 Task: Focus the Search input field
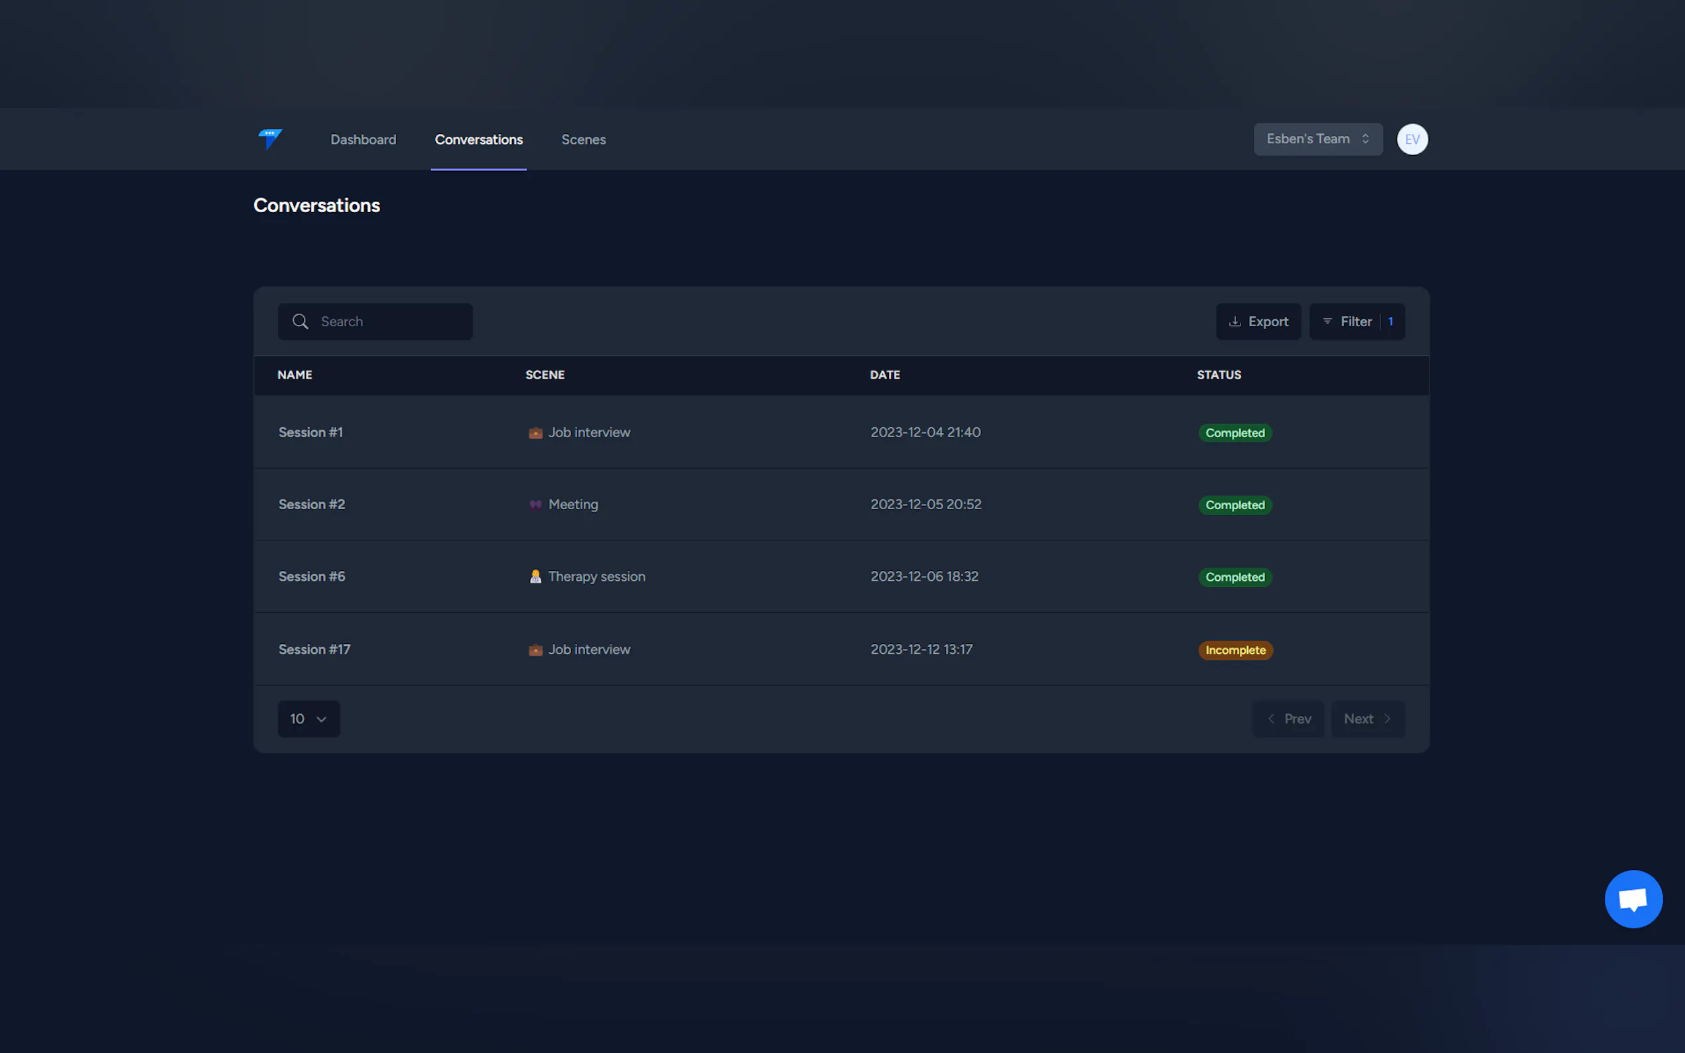pos(375,321)
